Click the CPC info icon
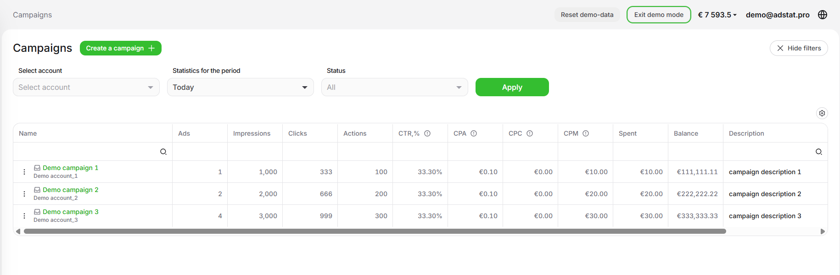This screenshot has width=840, height=275. point(530,133)
